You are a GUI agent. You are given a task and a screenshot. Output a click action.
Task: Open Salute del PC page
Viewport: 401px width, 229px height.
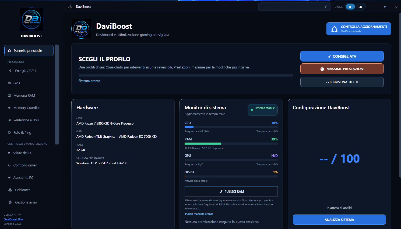pos(29,153)
